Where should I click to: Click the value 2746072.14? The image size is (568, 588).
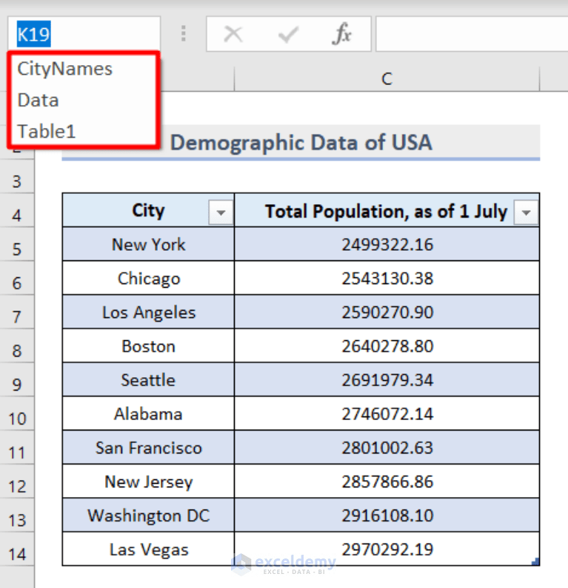(x=387, y=414)
